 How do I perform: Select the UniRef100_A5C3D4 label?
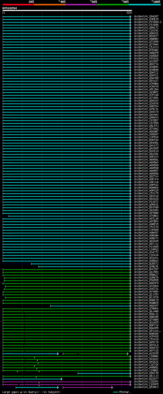[146, 89]
